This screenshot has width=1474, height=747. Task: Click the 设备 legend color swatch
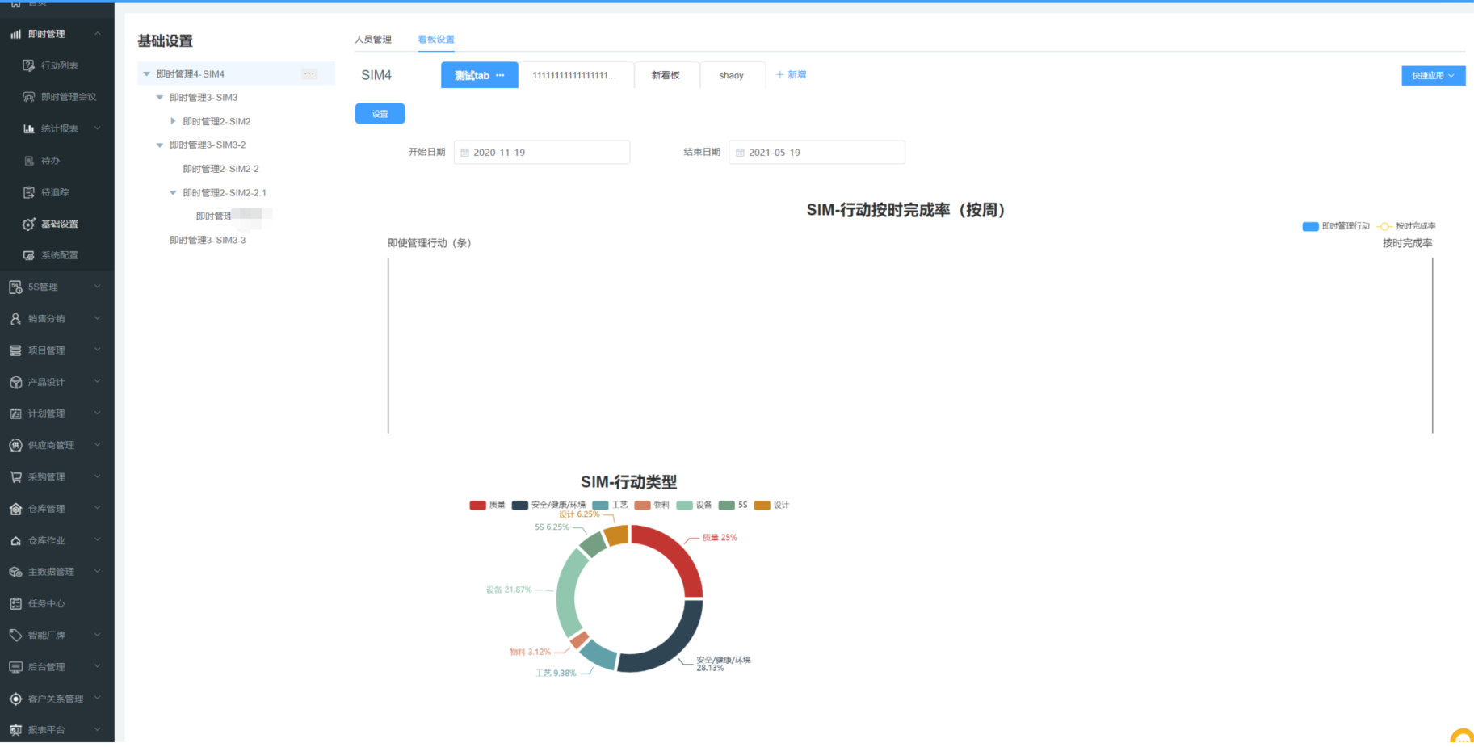[684, 506]
